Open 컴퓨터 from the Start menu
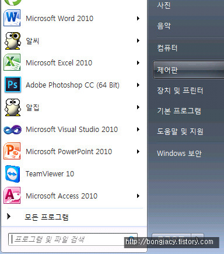224x254 pixels. pyautogui.click(x=167, y=48)
